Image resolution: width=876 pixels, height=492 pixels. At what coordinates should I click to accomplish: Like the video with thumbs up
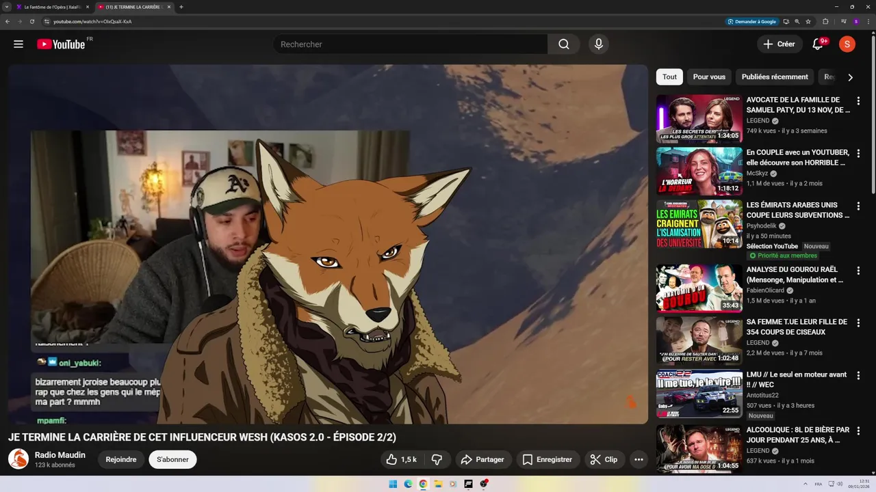(402, 460)
